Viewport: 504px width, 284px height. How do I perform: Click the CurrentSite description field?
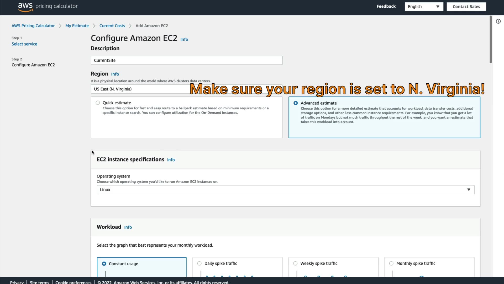186,60
